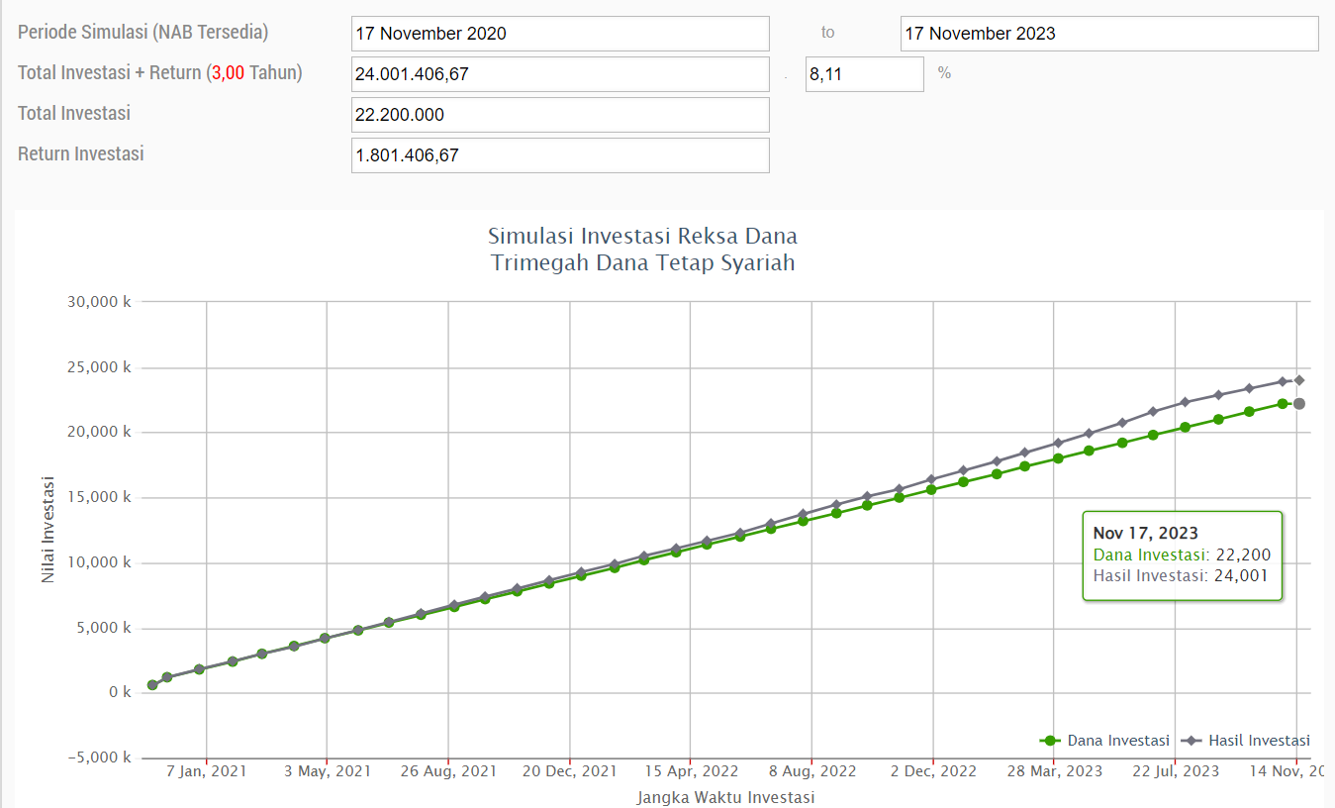1335x808 pixels.
Task: Click the x-axis label '26 Aug, 2021'
Action: (449, 770)
